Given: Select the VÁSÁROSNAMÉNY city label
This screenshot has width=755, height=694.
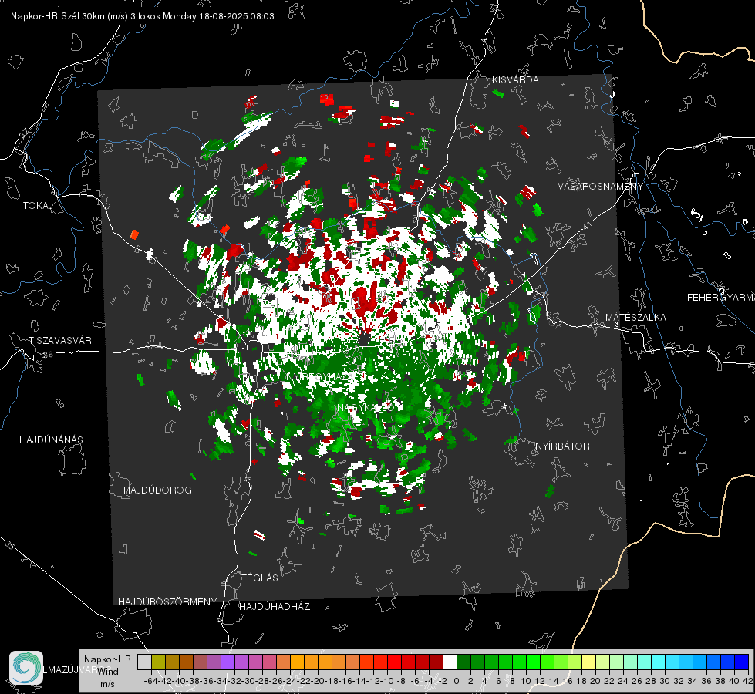Looking at the screenshot, I should pyautogui.click(x=601, y=187).
